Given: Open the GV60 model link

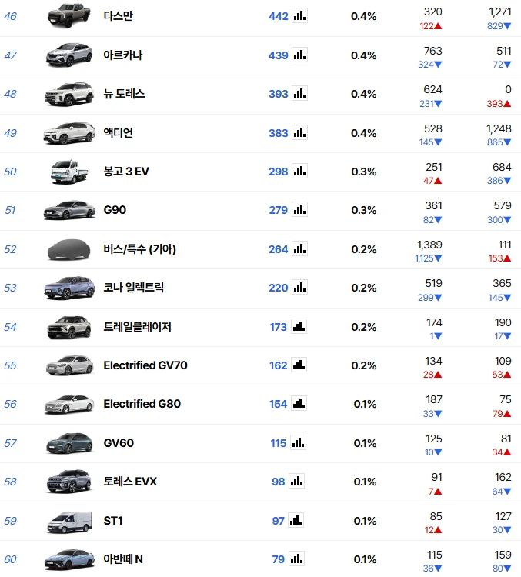Looking at the screenshot, I should [x=119, y=442].
